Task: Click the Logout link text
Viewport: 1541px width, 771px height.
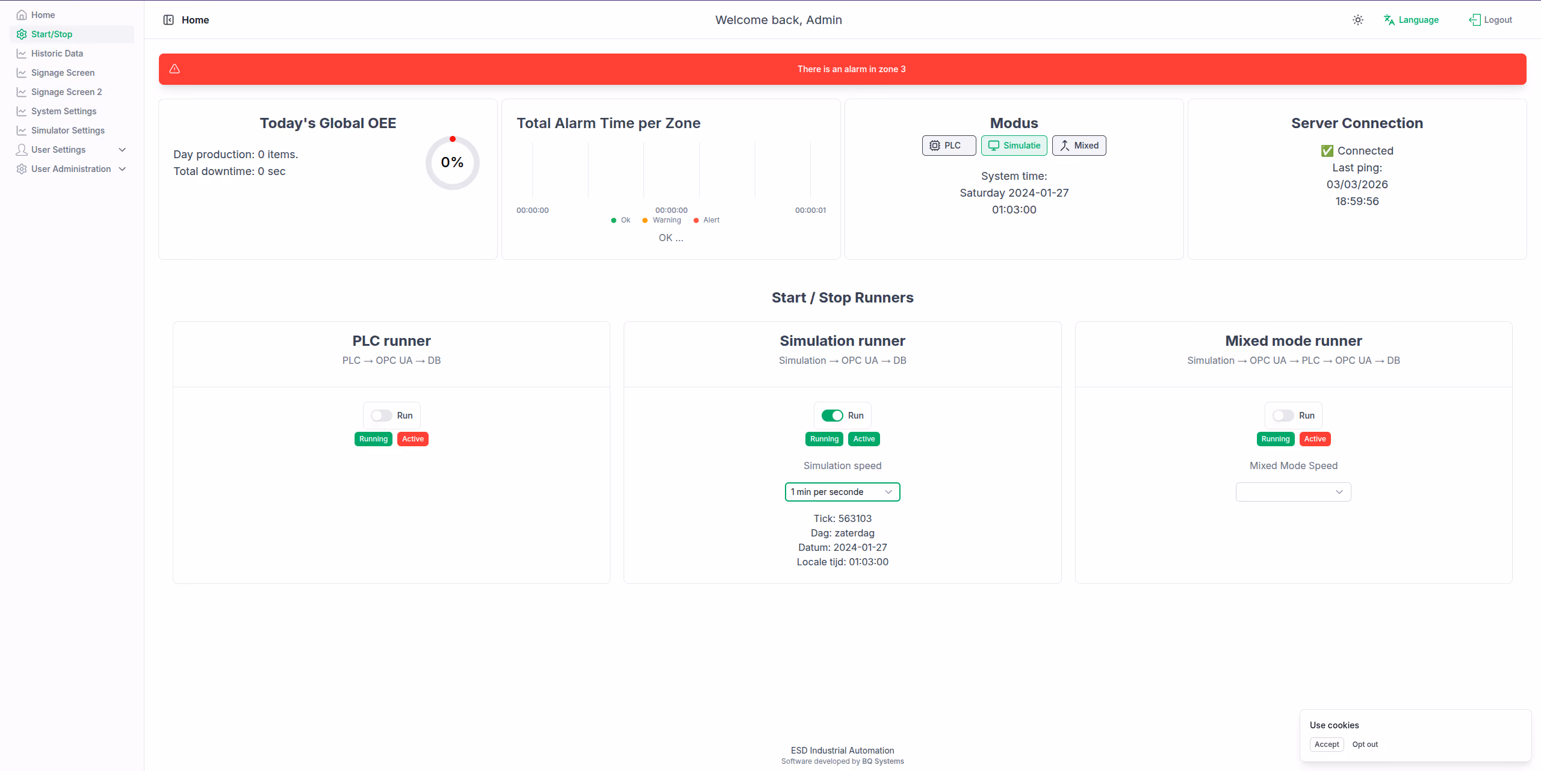Action: coord(1498,20)
